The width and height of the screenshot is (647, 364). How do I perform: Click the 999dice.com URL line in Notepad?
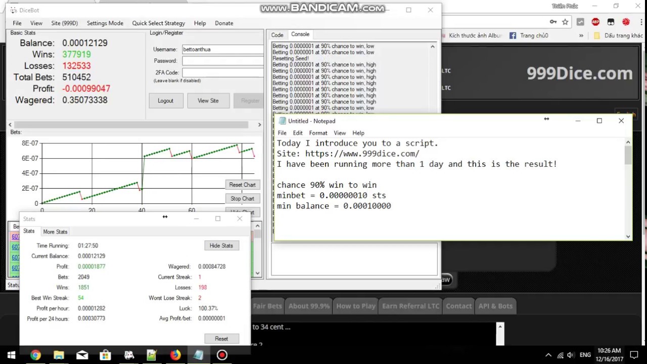point(348,154)
